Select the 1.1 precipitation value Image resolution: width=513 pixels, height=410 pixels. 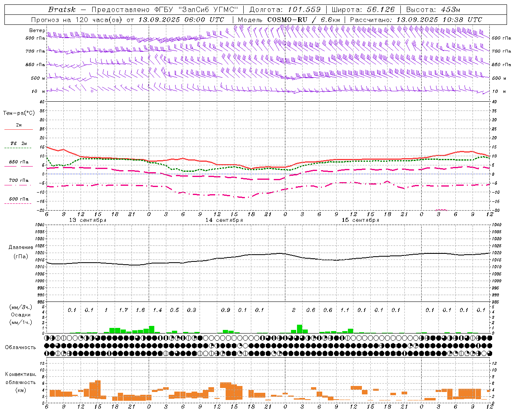[x=345, y=310]
